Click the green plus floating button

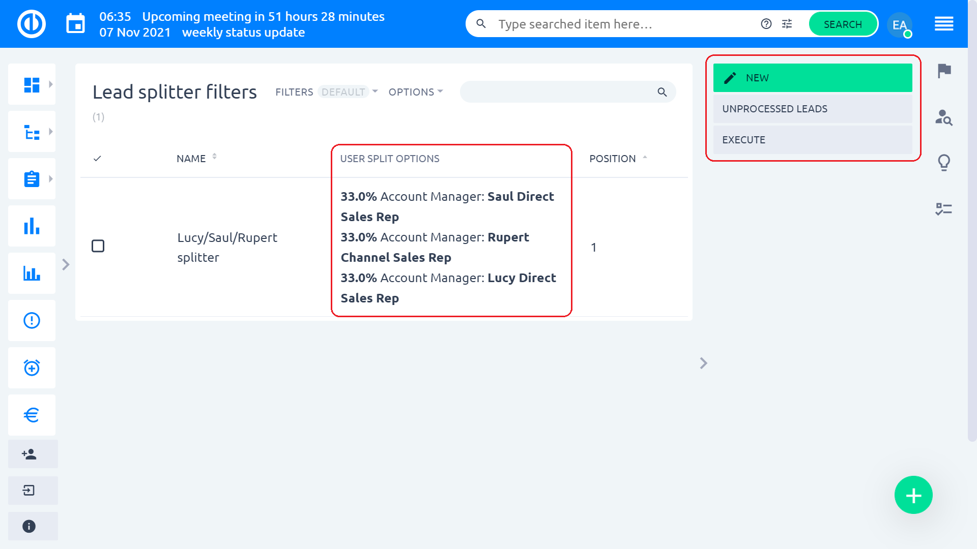tap(913, 495)
